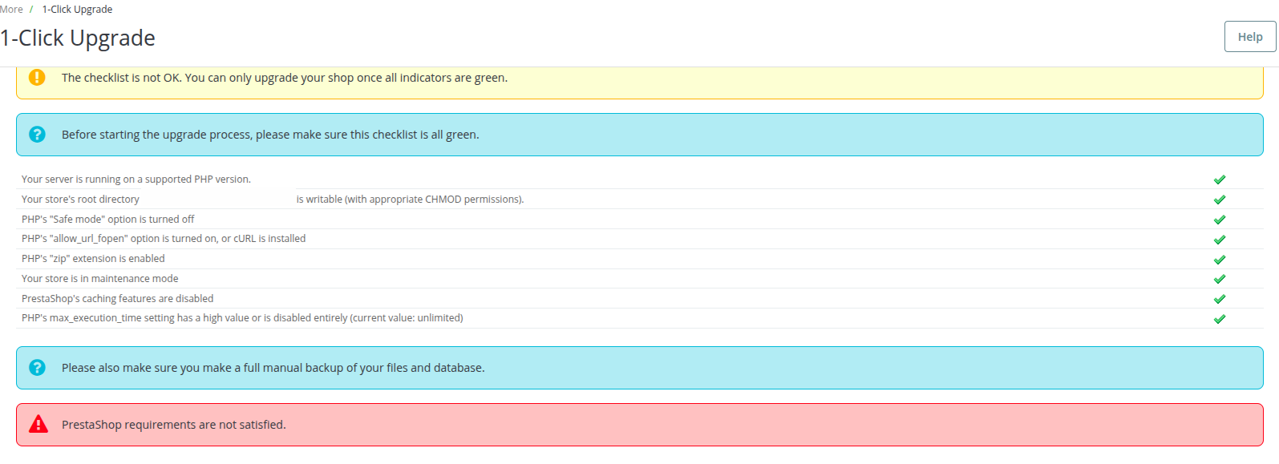Click the 1-Click Upgrade breadcrumb item
Viewport: 1279px width, 464px height.
(77, 10)
